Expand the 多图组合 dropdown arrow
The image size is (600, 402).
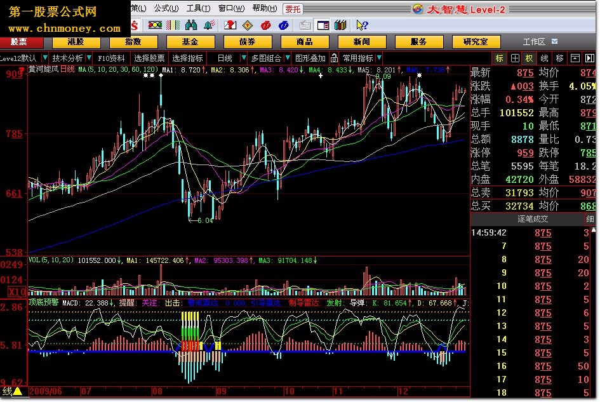coord(288,58)
